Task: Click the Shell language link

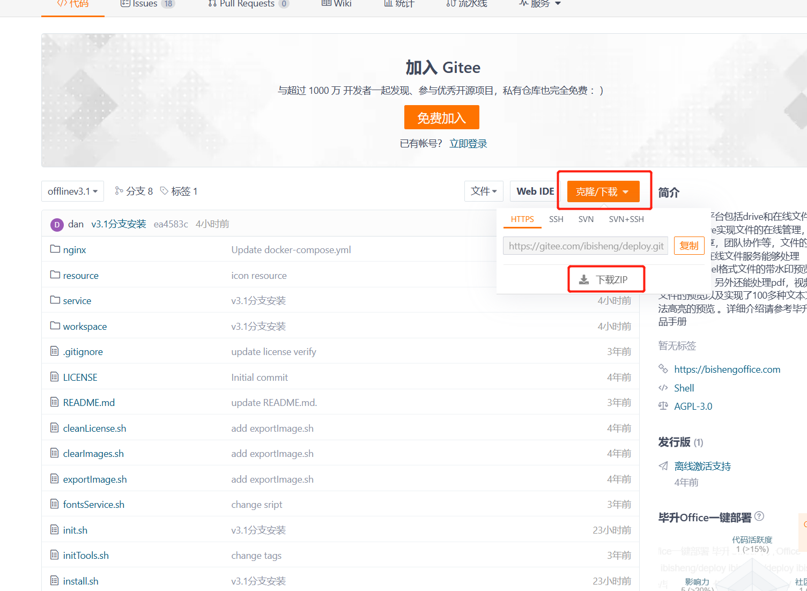Action: 684,388
